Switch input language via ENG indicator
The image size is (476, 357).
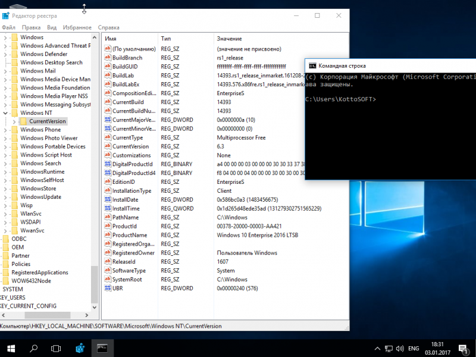tap(414, 349)
